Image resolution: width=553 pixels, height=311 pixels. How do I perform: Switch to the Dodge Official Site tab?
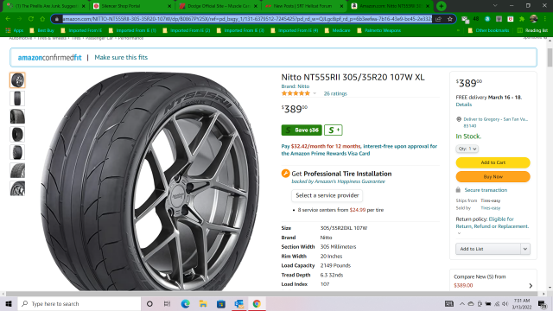tap(219, 6)
